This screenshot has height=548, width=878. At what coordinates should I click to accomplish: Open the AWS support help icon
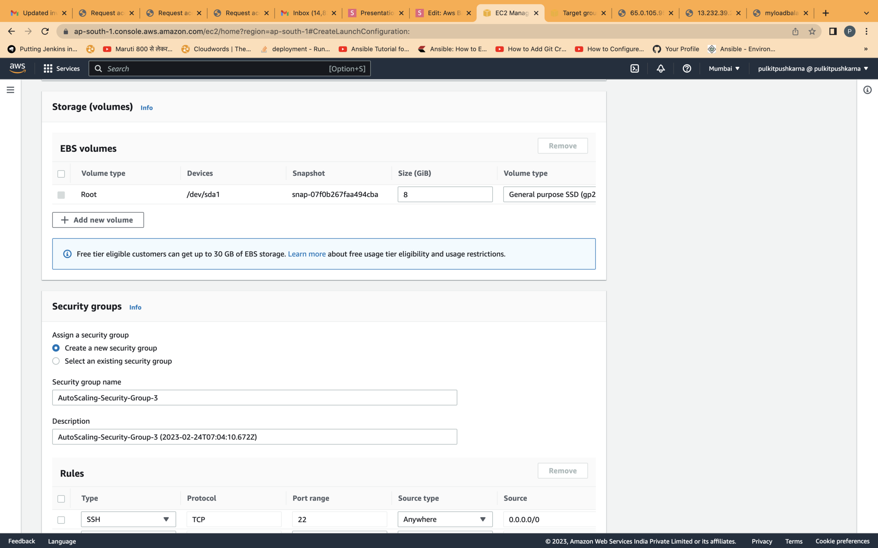(x=687, y=69)
